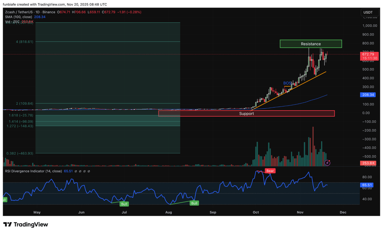Click the blue 208.34 SMA price label
This screenshot has height=233, width=383.
(368, 95)
